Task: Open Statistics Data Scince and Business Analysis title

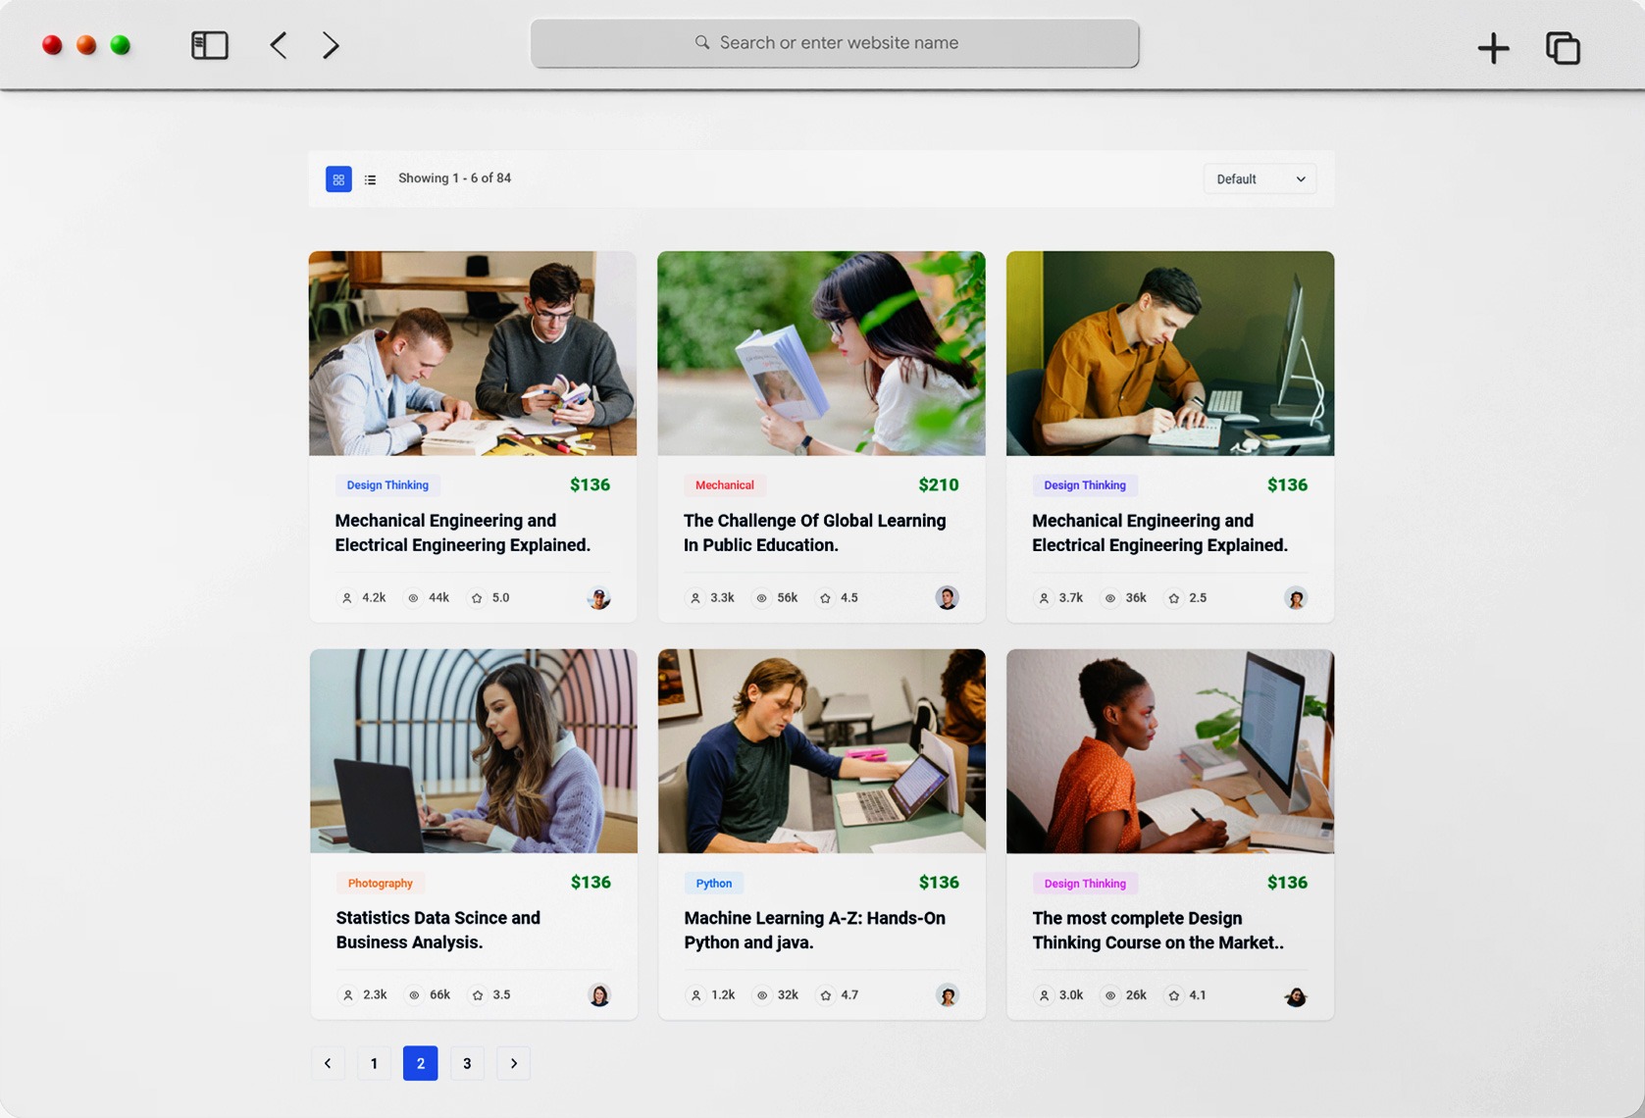Action: [437, 930]
